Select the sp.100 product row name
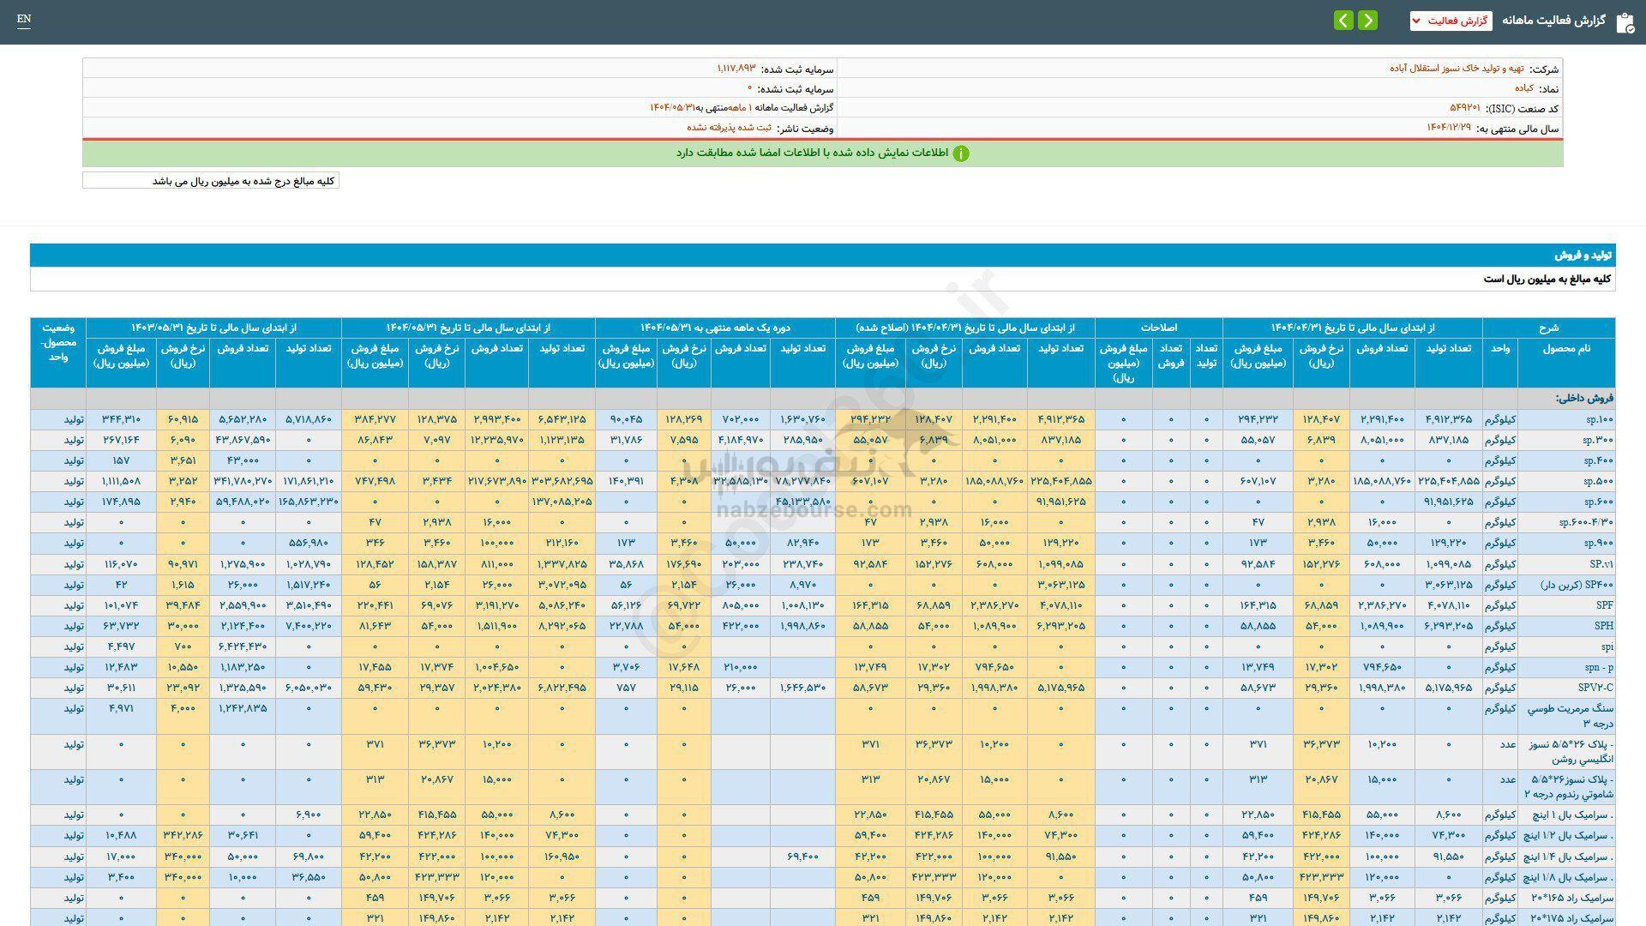 click(x=1598, y=419)
